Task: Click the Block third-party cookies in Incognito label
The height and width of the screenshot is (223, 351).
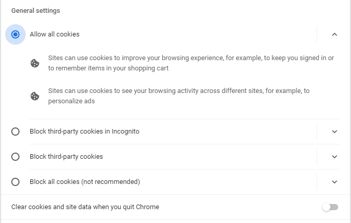Action: pyautogui.click(x=85, y=132)
